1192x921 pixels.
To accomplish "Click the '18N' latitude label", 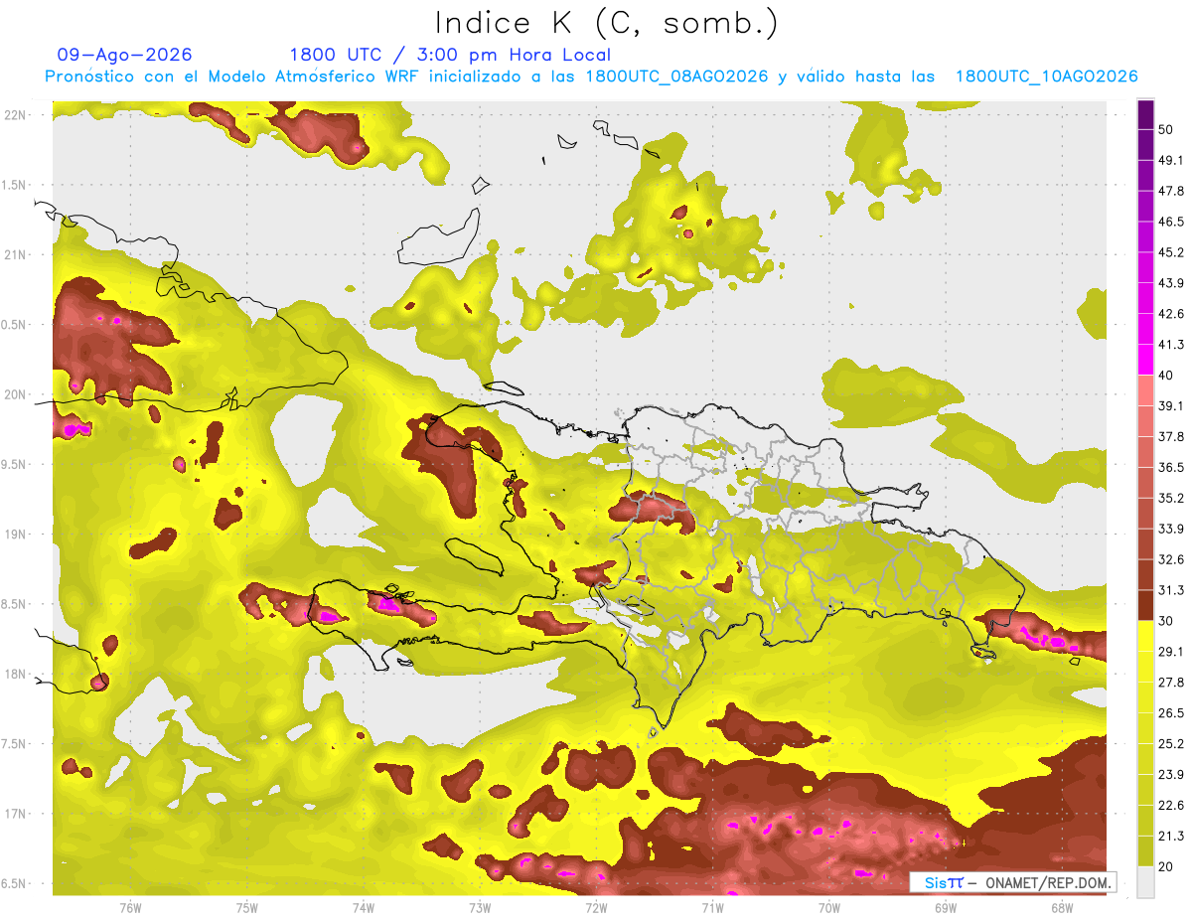I will 16,674.
